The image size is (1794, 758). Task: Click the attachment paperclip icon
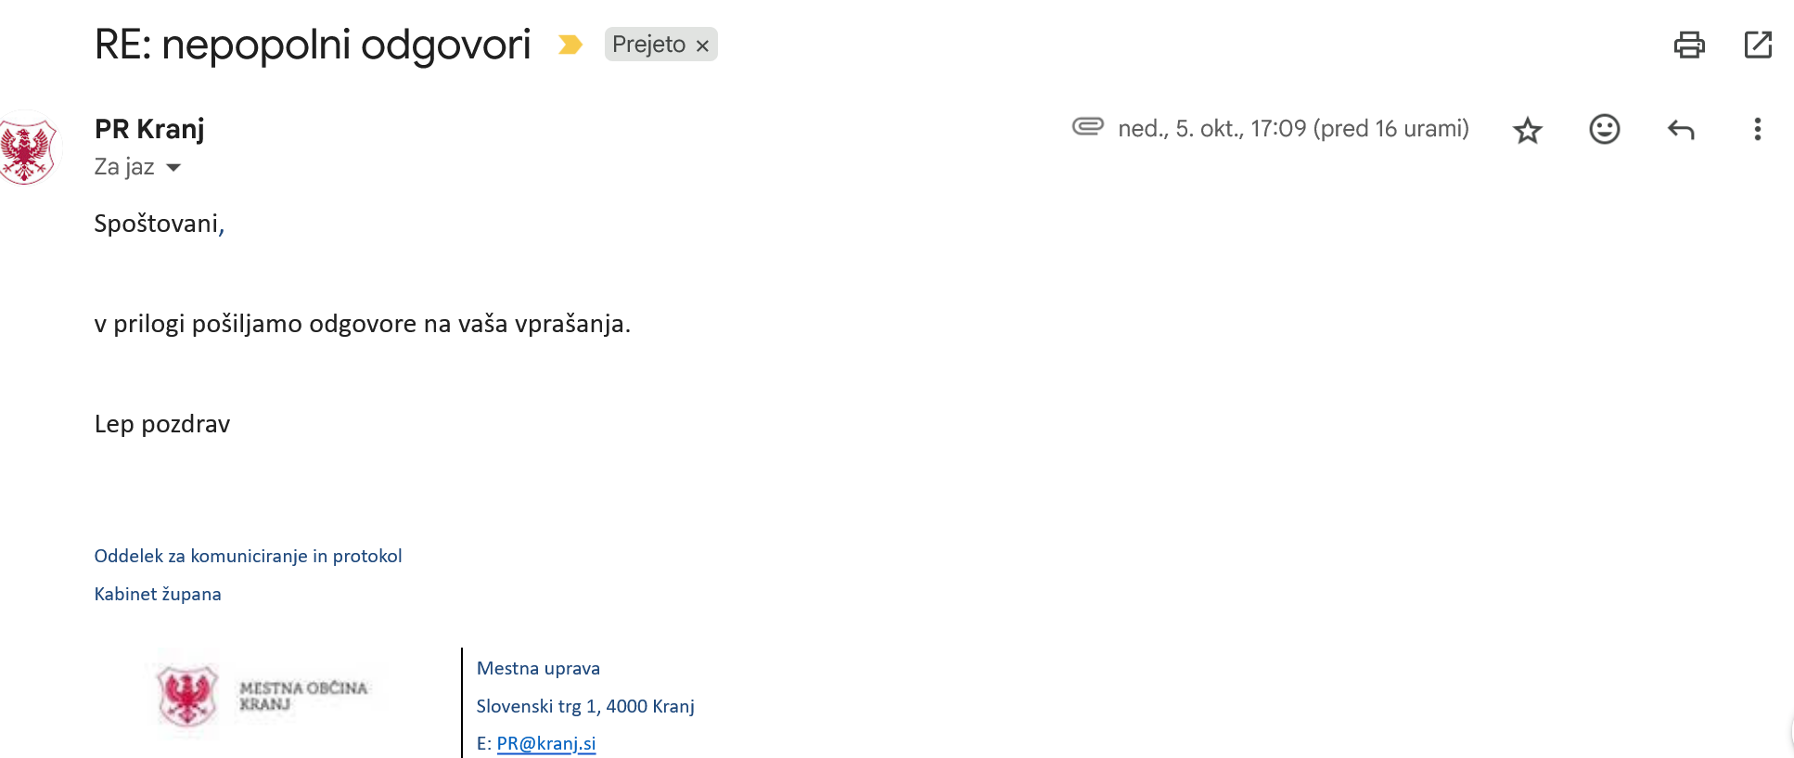pyautogui.click(x=1087, y=126)
